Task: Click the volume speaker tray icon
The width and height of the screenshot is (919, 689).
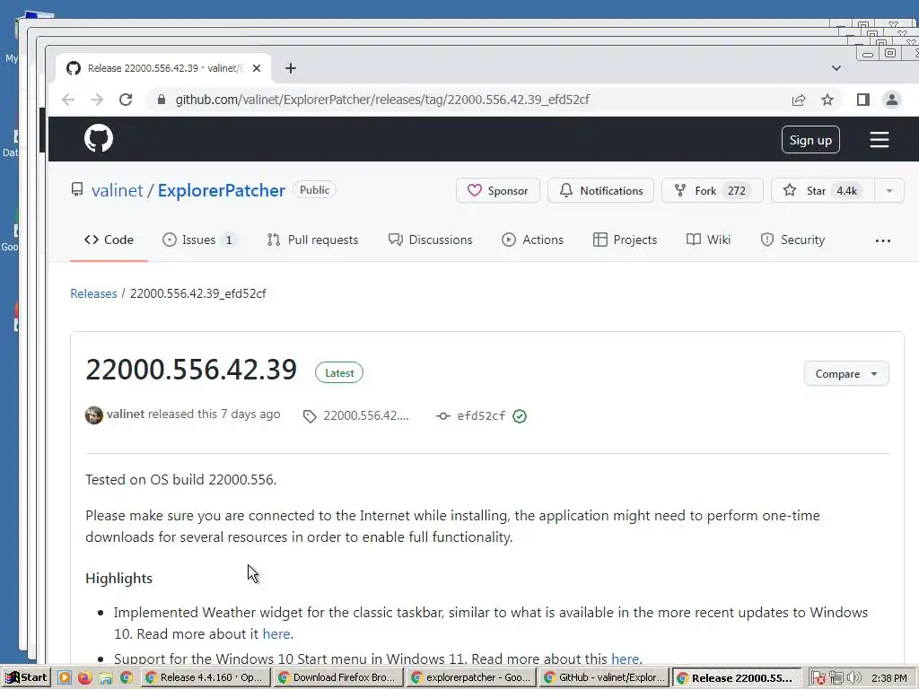Action: 854,678
